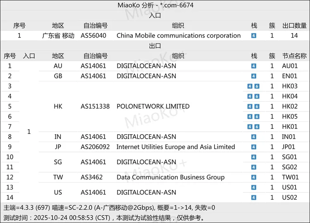Click the Data Communication Business Group cell

pyautogui.click(x=170, y=177)
